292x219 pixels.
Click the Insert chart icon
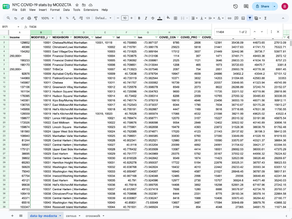point(243,18)
